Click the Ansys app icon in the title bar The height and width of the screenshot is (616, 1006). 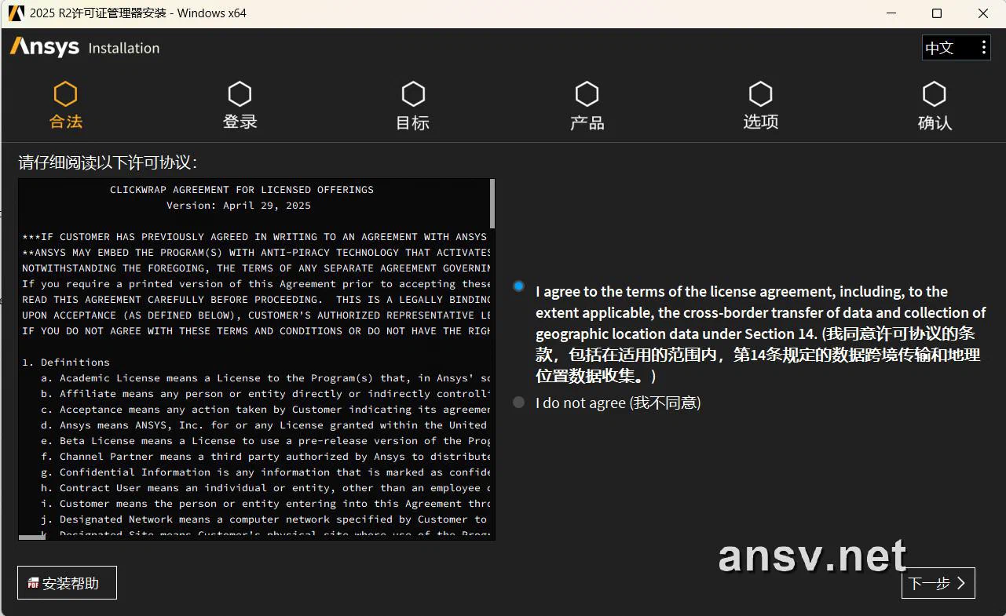point(15,13)
